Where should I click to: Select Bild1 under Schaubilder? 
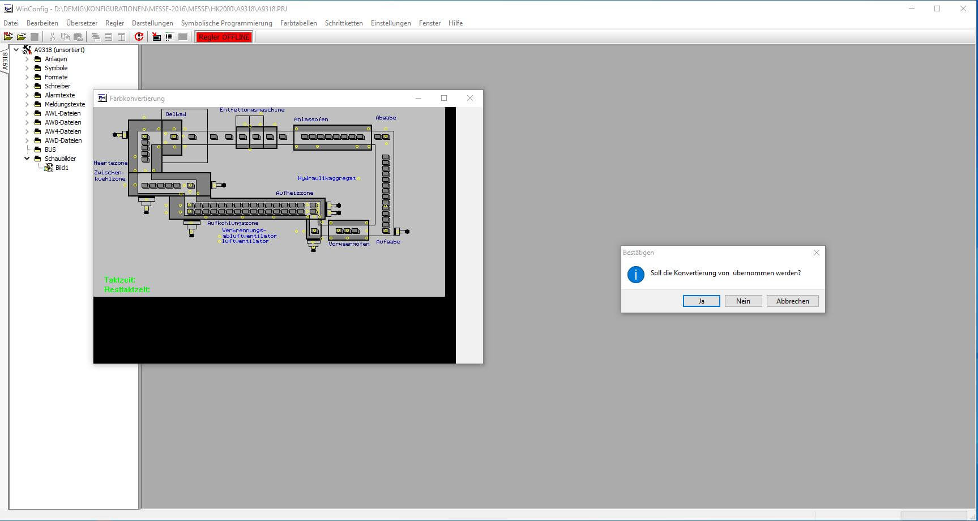pos(62,168)
